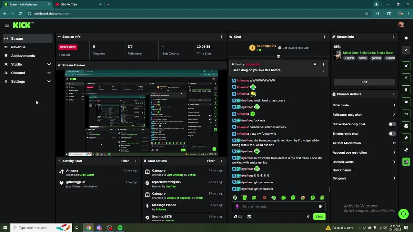Click the green headset support button

[x=403, y=214]
